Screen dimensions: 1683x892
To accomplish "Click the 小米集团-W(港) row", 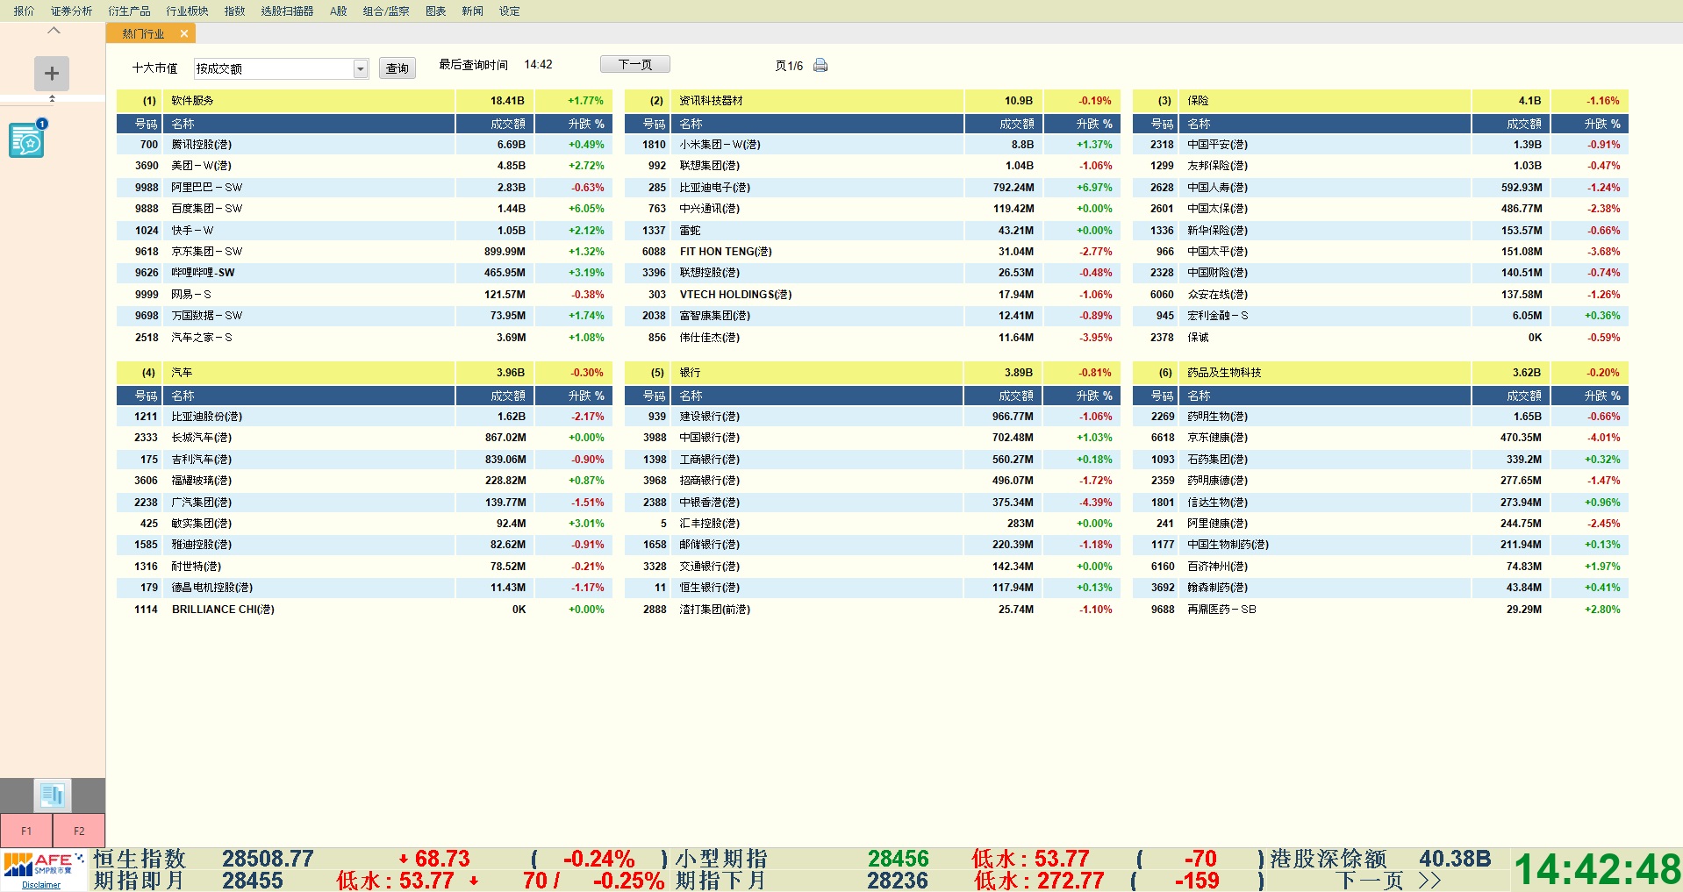I will pos(872,145).
